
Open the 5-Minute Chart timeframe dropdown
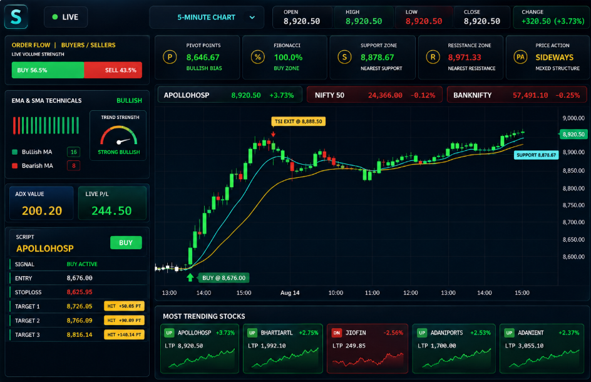click(207, 18)
